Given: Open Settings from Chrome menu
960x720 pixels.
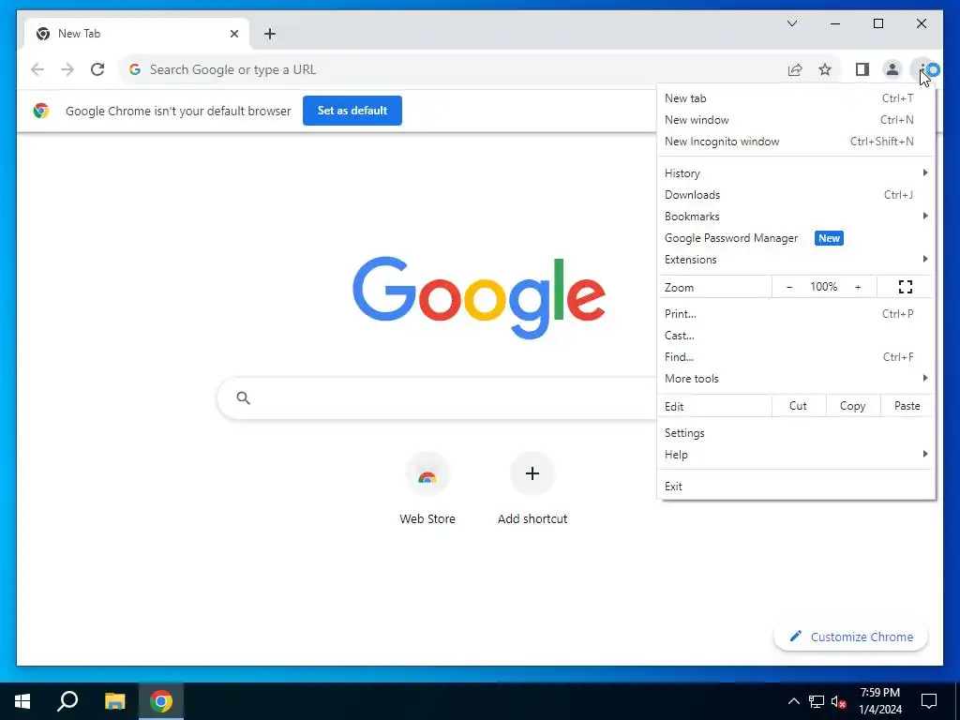Looking at the screenshot, I should click(x=796, y=433).
